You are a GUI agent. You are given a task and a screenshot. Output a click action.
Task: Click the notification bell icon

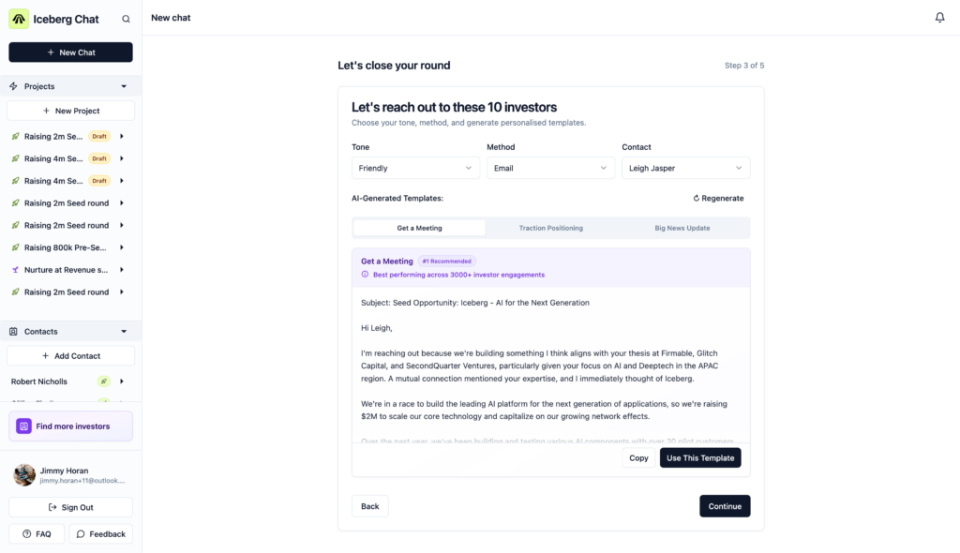pos(939,18)
